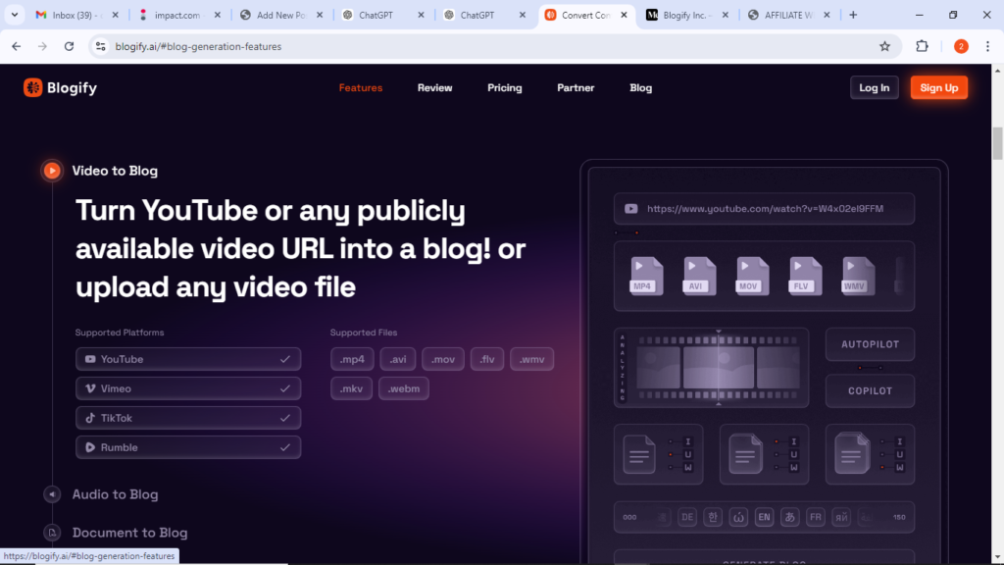
Task: Toggle the AUTOPILOT mode button
Action: pyautogui.click(x=871, y=344)
